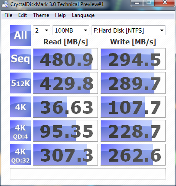176x186 pixels.
Task: Click the 4K write result 107.7
Action: point(133,107)
